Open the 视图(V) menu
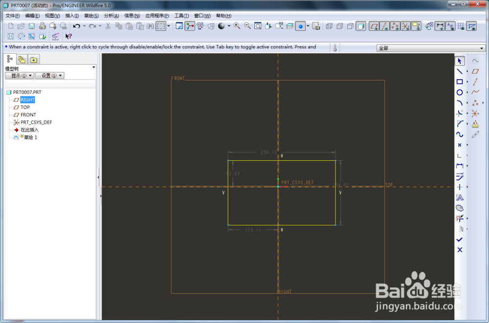The width and height of the screenshot is (489, 323). tap(52, 16)
